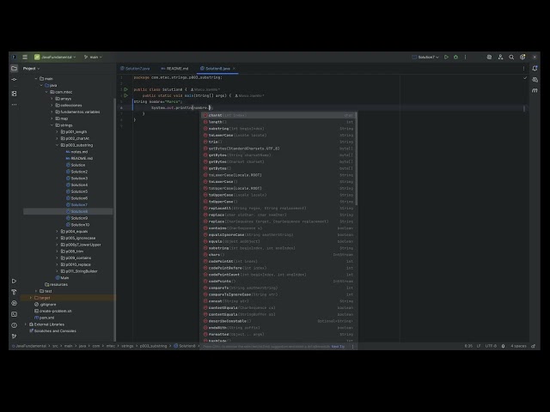
Task: Click p003_substring in breadcrumb bar
Action: [x=153, y=346]
